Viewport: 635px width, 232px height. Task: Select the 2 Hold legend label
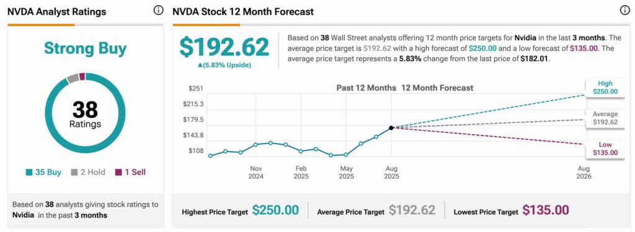click(x=93, y=172)
